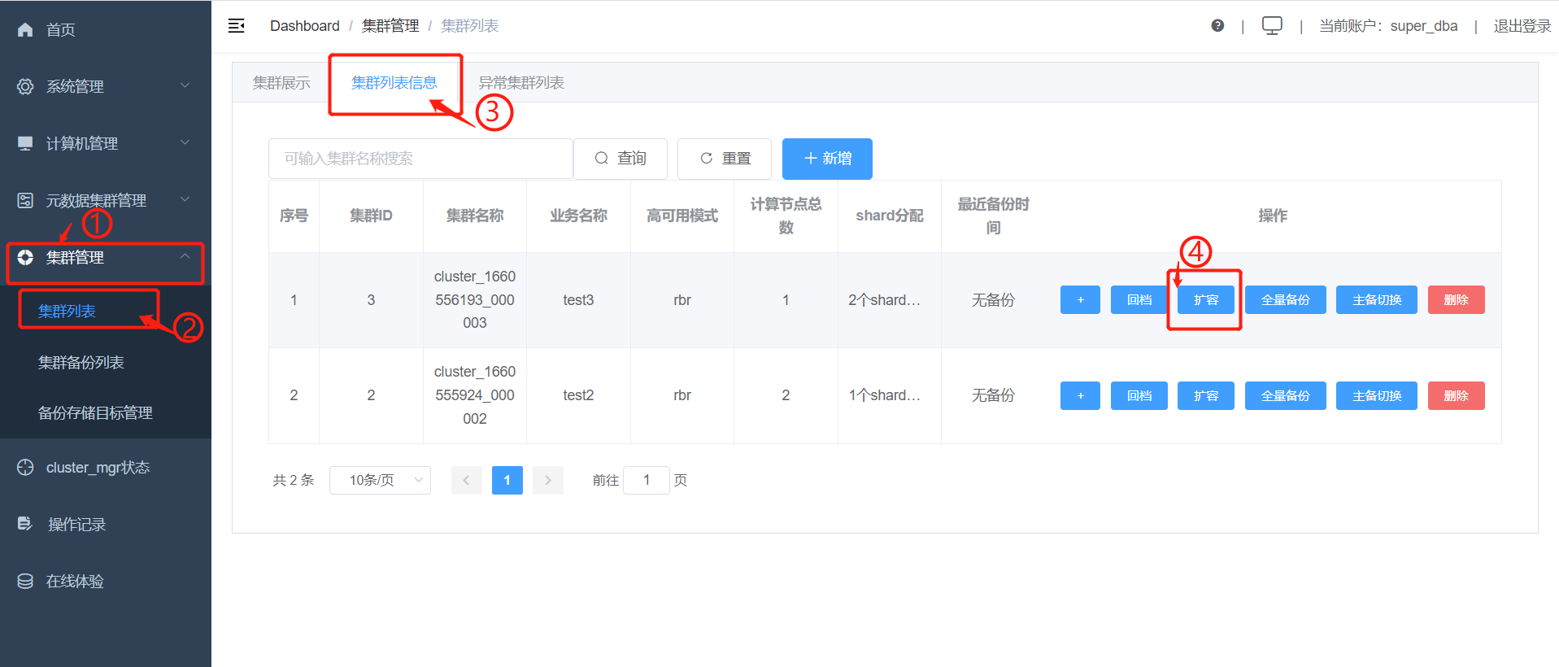Image resolution: width=1559 pixels, height=667 pixels.
Task: Click 扩容 for cluster test3
Action: coord(1205,300)
